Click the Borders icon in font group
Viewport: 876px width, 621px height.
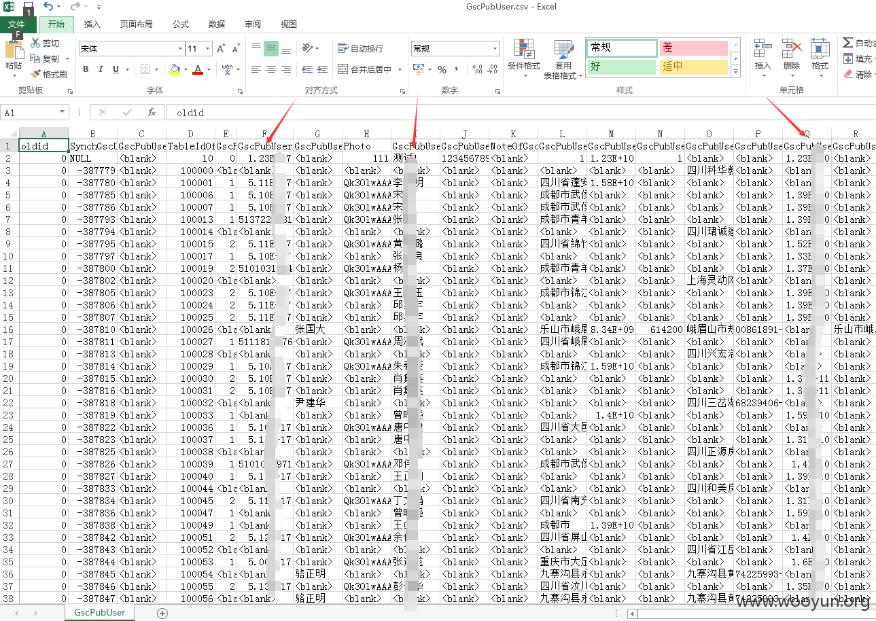coord(145,69)
